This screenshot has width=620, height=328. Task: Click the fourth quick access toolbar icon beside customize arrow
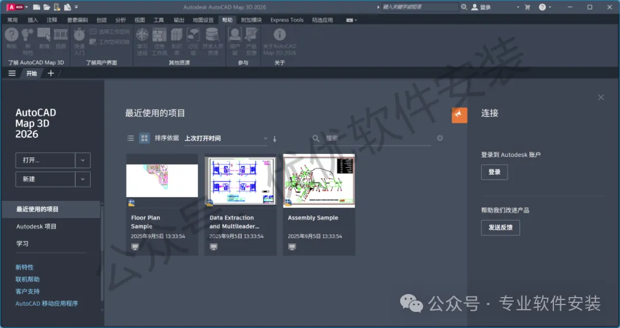(68, 7)
